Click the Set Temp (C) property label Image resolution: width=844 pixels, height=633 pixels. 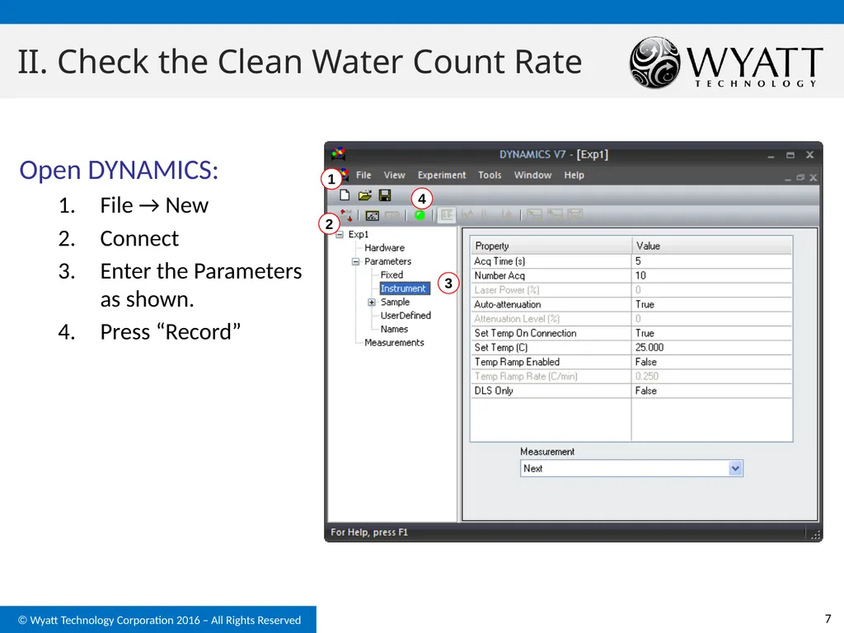point(500,348)
